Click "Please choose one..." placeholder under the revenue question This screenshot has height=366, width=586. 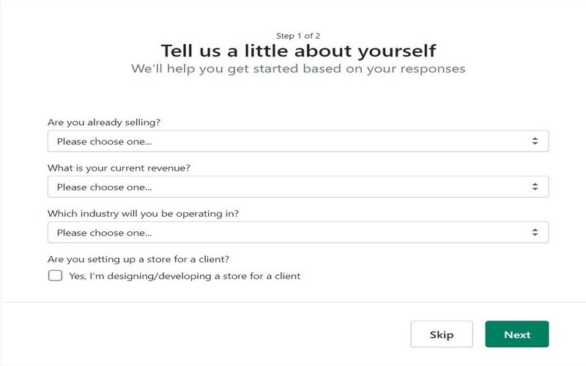tap(104, 187)
